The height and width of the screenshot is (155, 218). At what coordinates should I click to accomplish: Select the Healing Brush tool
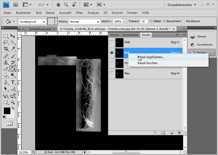[x=5, y=56]
